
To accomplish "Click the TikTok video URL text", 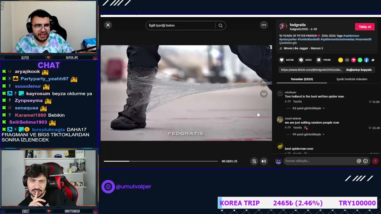I will 311,70.
